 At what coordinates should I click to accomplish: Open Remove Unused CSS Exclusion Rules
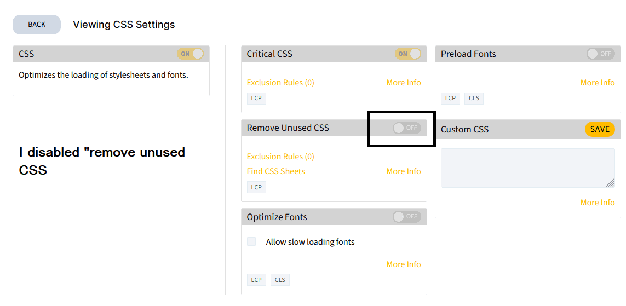[x=280, y=157]
